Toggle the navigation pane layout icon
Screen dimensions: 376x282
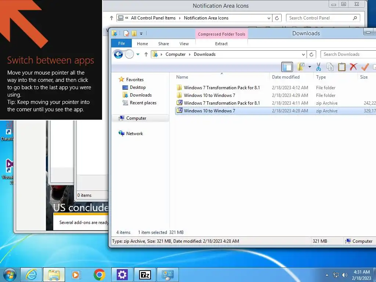tap(287, 67)
